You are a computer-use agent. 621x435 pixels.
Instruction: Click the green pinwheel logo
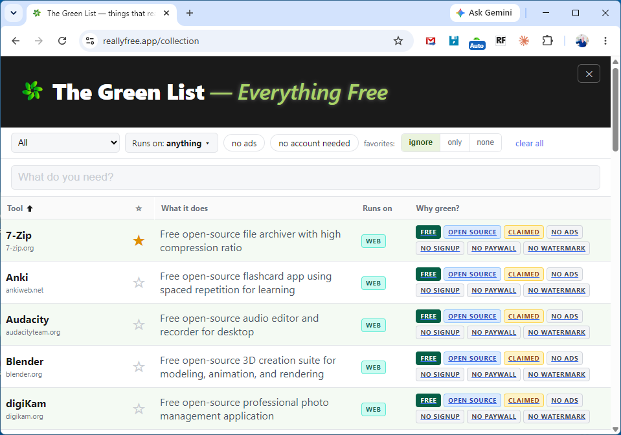32,91
